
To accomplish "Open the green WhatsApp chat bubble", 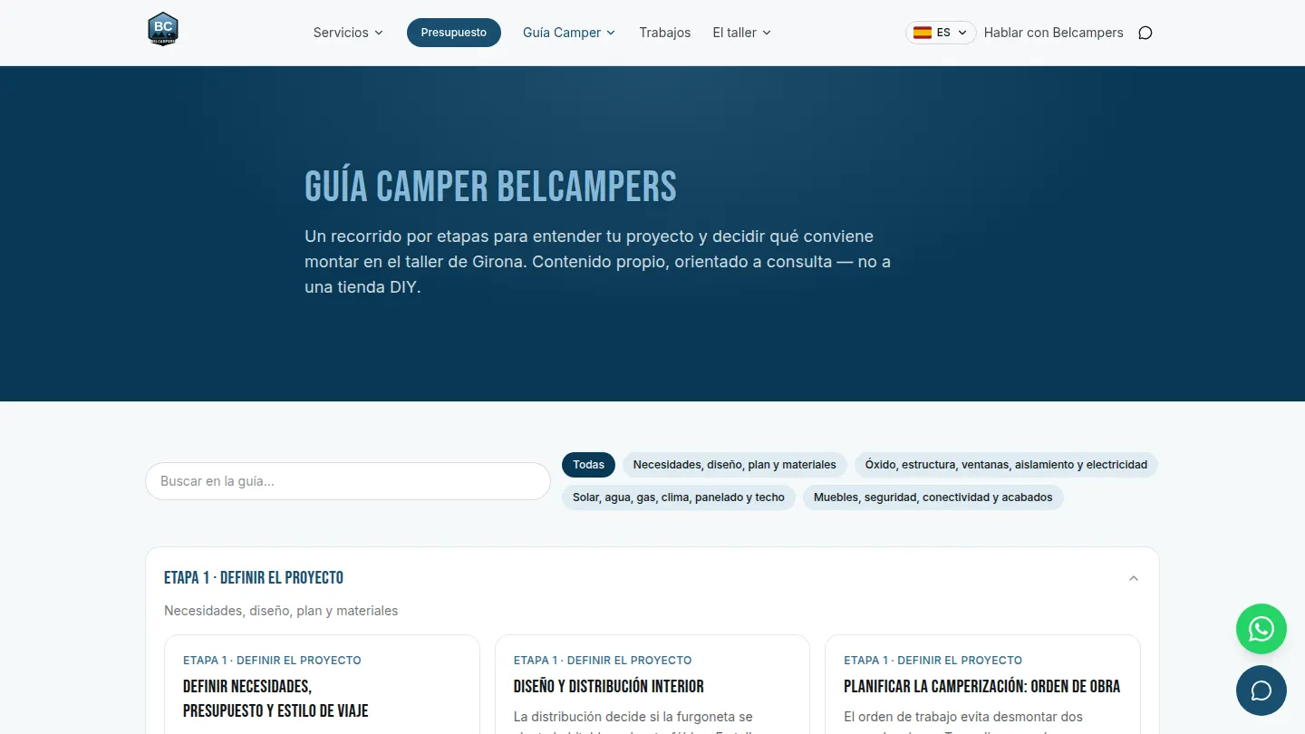I will pyautogui.click(x=1261, y=629).
